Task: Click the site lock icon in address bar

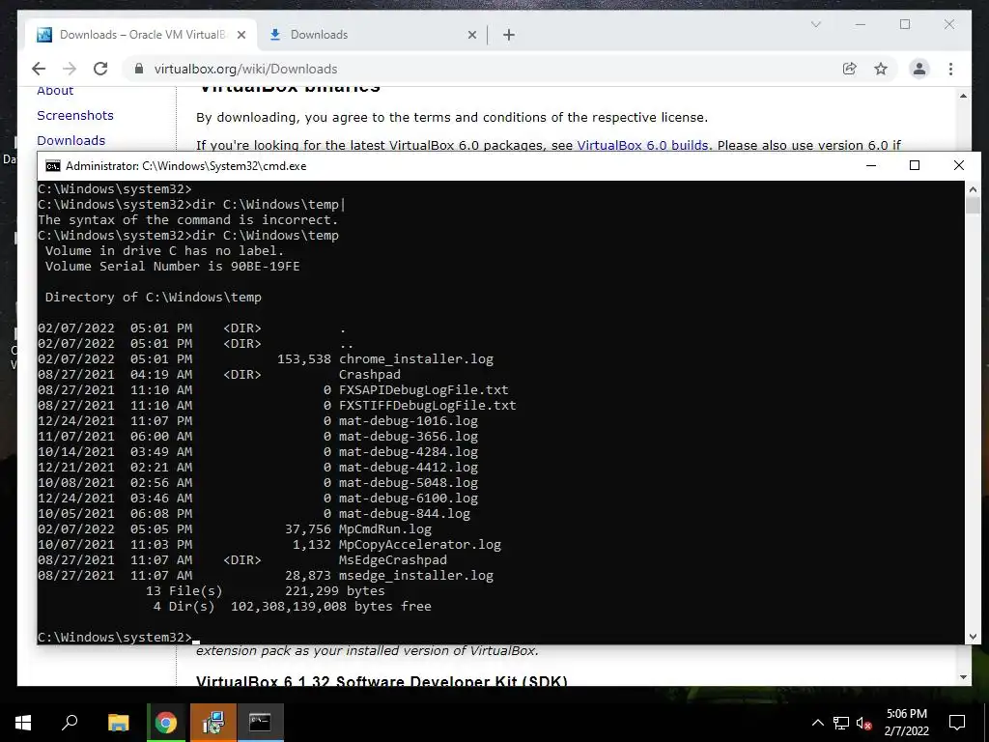Action: pos(139,69)
